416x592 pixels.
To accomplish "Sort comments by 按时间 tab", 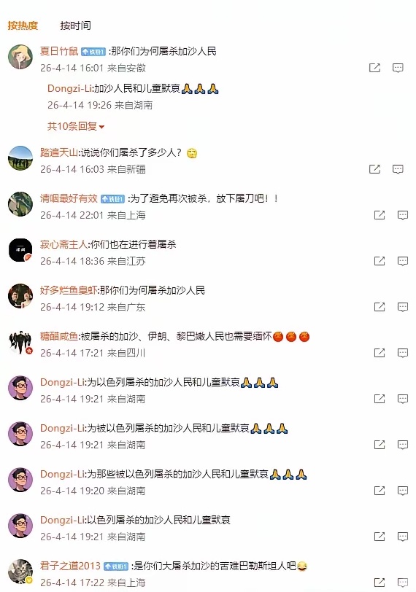I will coord(76,26).
